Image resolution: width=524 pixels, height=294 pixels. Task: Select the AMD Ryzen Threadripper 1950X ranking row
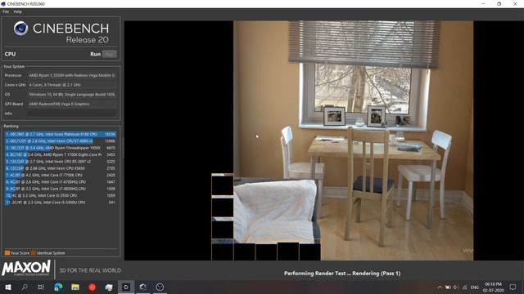pyautogui.click(x=61, y=148)
